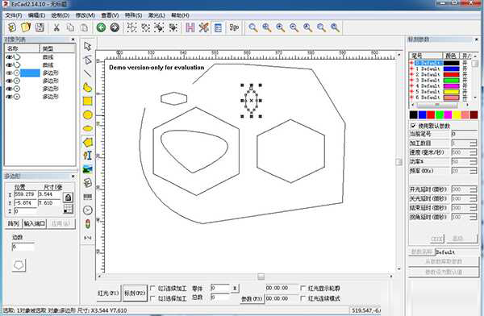This screenshot has width=484, height=316.
Task: Pick the green palette color swatch
Action: [440, 114]
